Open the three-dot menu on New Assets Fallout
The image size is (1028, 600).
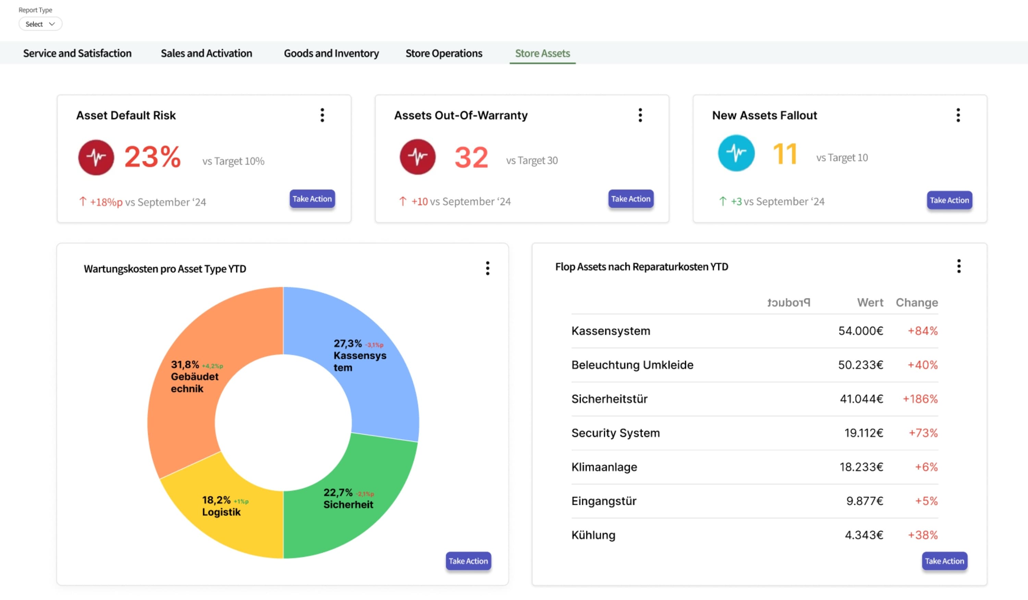(x=958, y=115)
